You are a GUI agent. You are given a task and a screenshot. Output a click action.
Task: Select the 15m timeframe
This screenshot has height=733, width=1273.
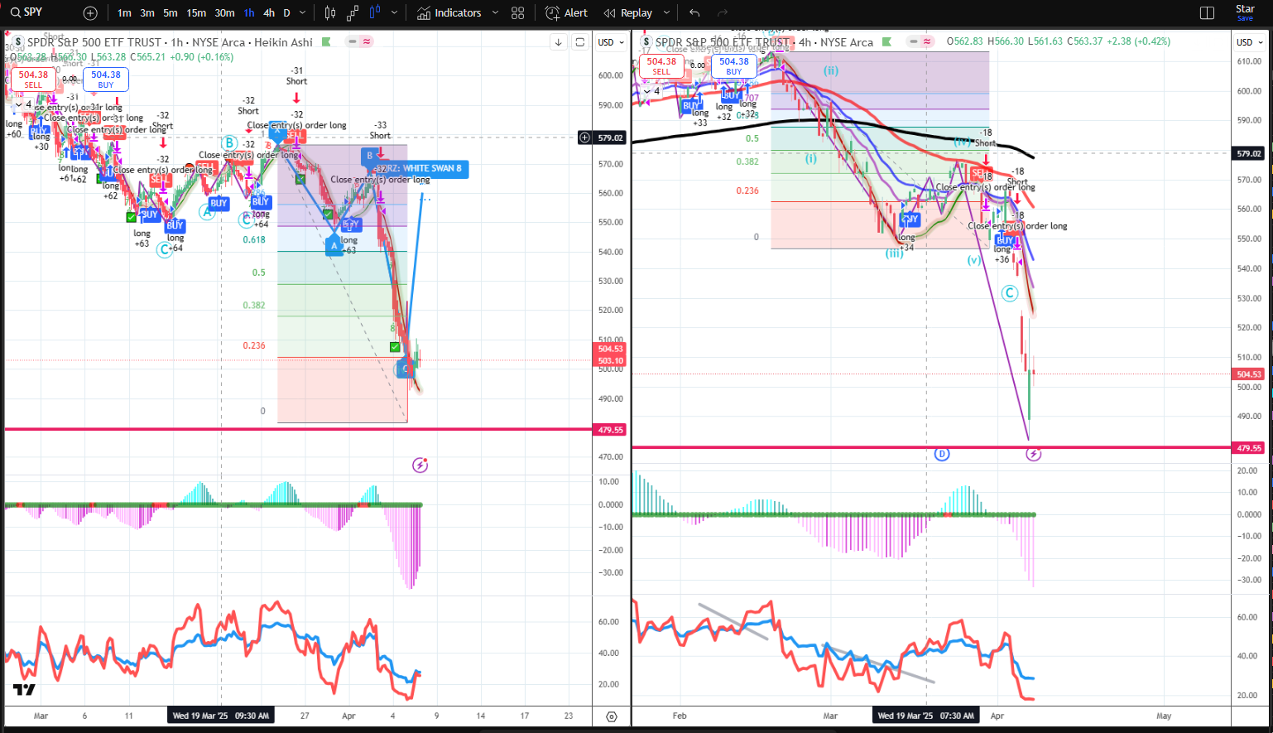pos(196,13)
